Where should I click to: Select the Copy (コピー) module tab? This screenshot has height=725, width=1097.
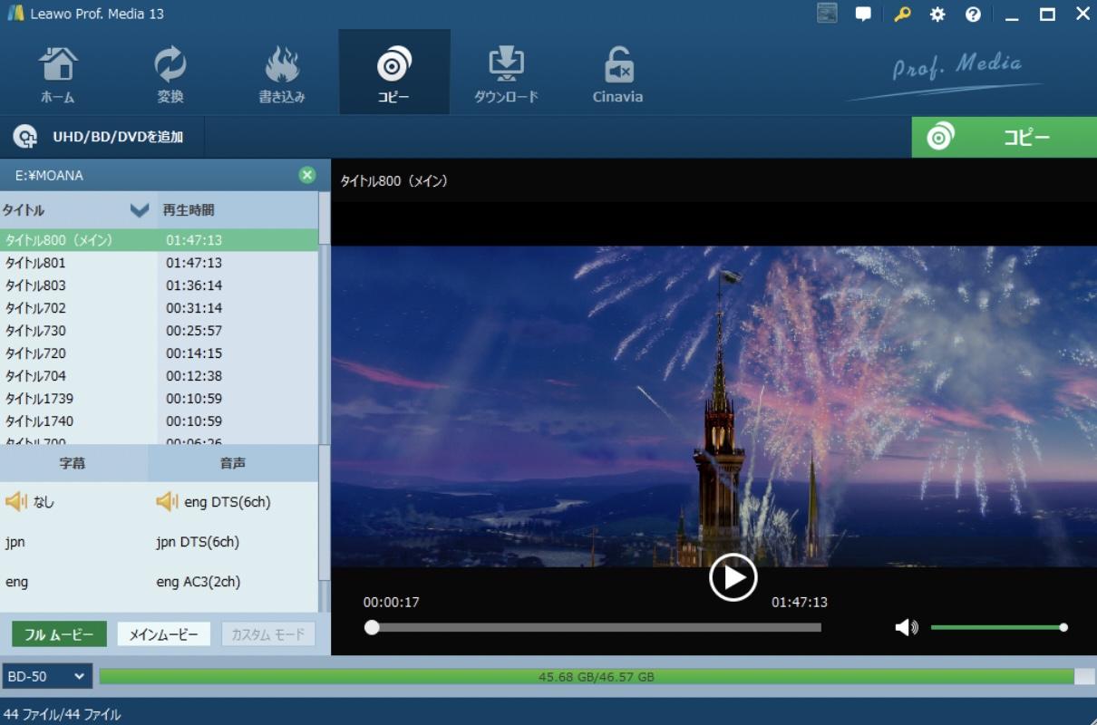pyautogui.click(x=393, y=72)
